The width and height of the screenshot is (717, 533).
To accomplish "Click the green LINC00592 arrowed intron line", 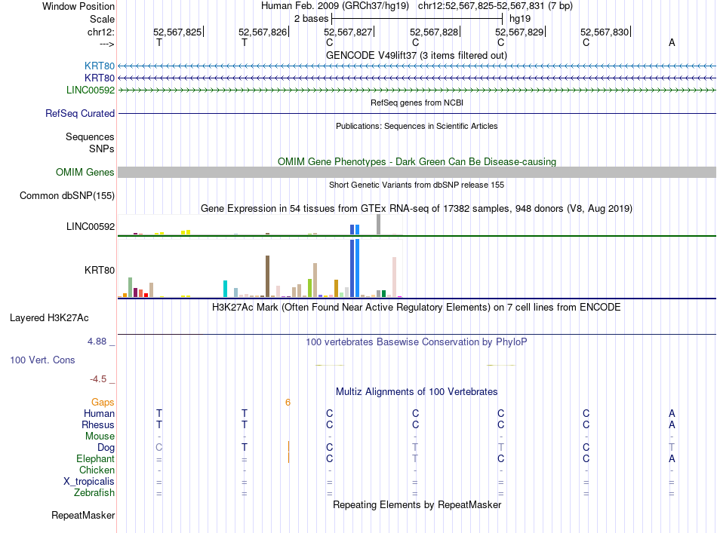I will (417, 90).
